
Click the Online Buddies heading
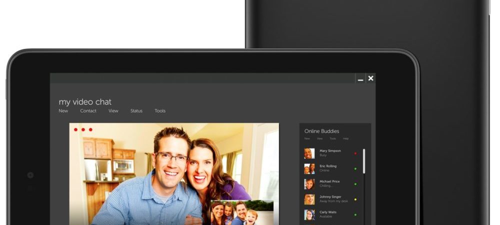coord(321,131)
